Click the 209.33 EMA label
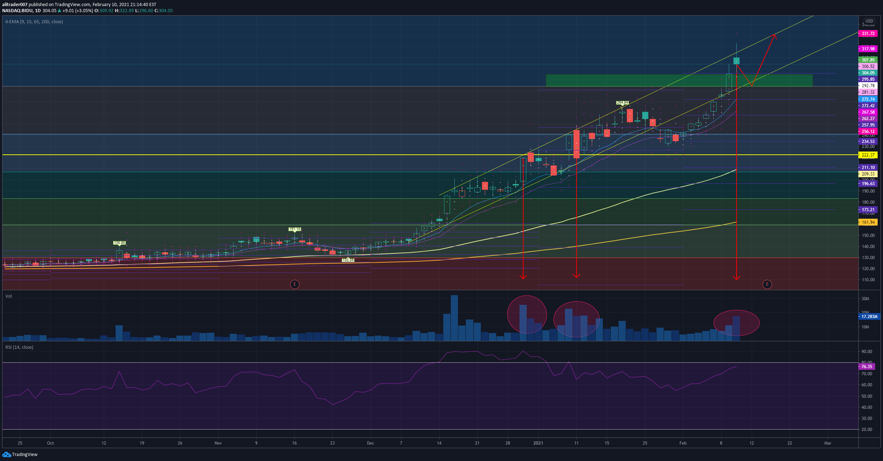Screen dimensions: 883x461 pyautogui.click(x=868, y=174)
